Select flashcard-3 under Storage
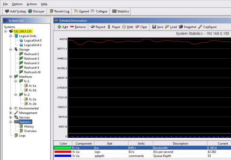This screenshot has width=231, height=160. (x=31, y=63)
